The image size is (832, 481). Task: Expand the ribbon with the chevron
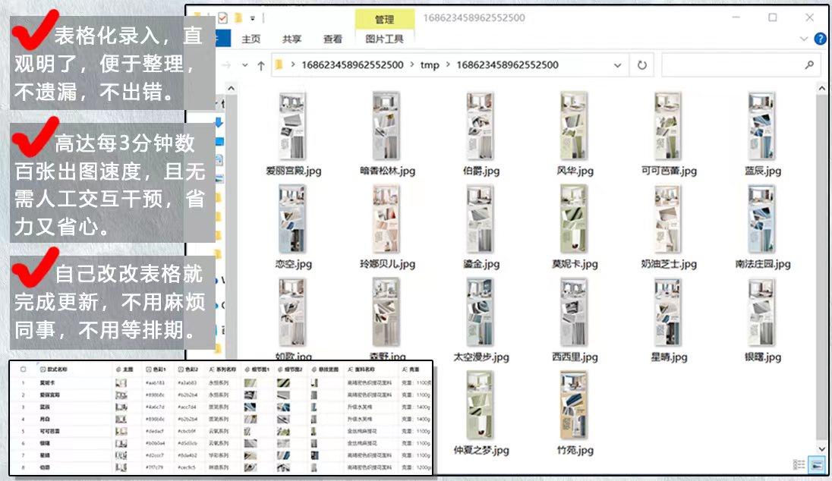pos(805,39)
